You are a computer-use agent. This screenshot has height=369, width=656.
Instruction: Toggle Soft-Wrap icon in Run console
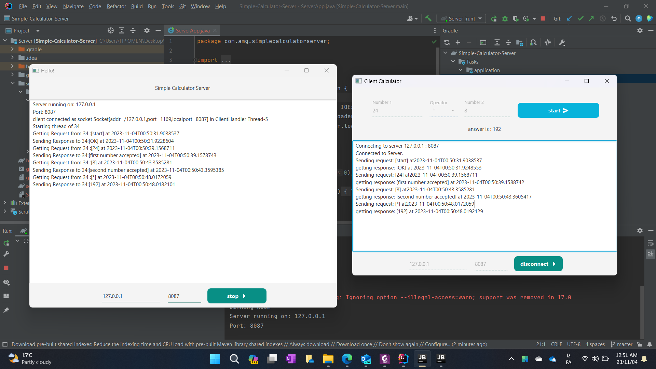pos(651,243)
